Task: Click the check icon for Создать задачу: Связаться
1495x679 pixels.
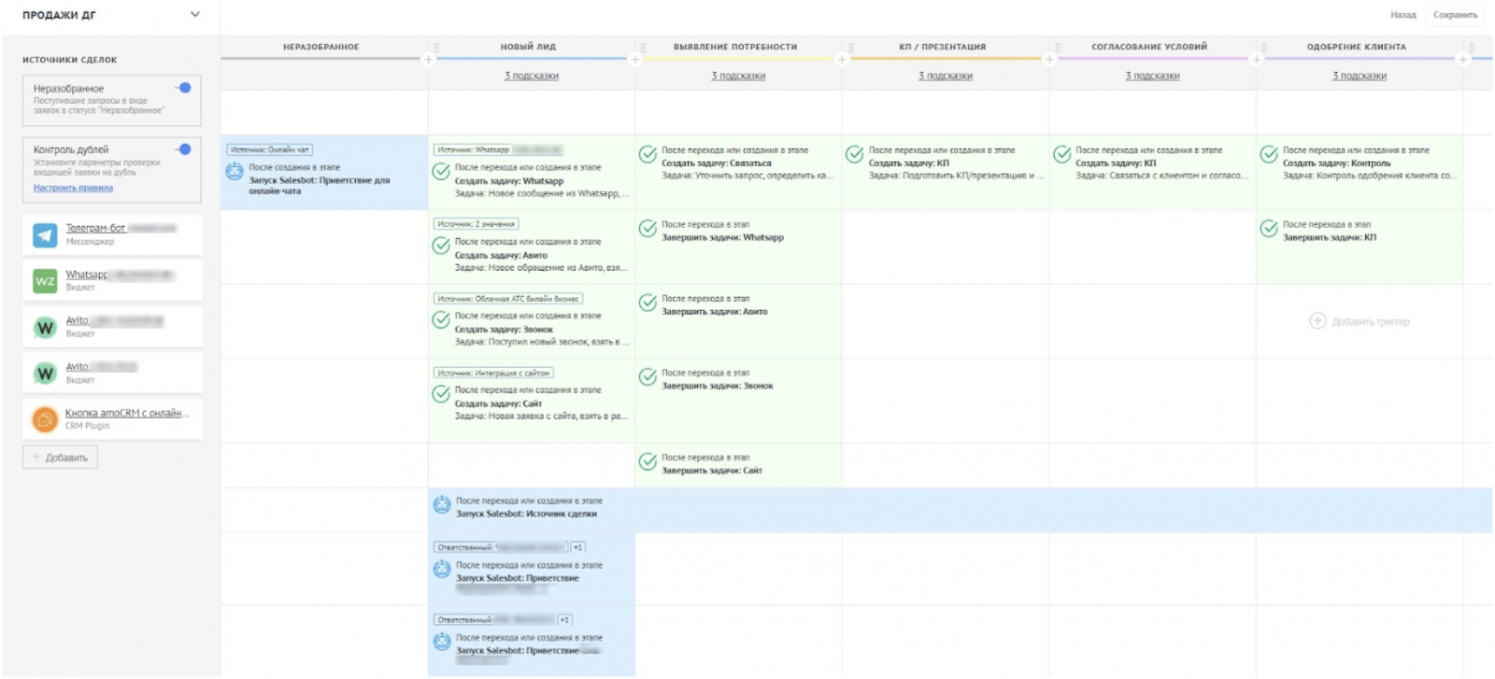Action: tap(648, 154)
